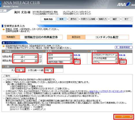Click the 空席照会条件入力 heading
This screenshot has height=120, width=135.
pos(14,26)
